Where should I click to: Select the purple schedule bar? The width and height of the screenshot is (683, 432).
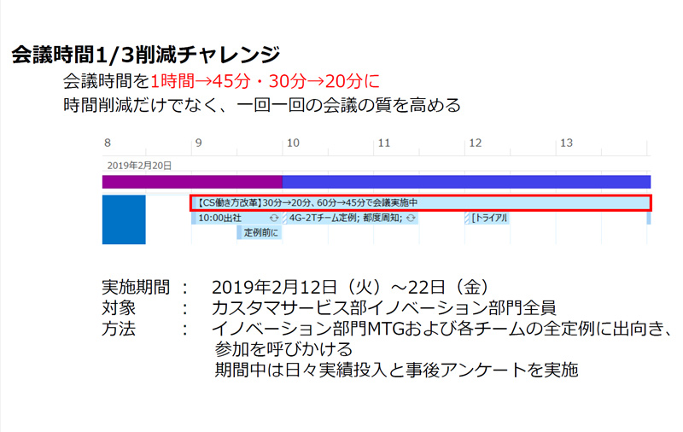192,182
